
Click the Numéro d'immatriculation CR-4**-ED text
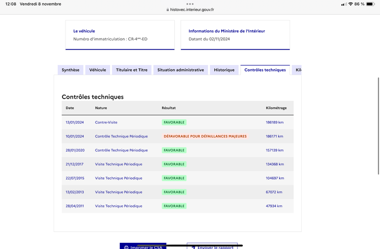[110, 39]
